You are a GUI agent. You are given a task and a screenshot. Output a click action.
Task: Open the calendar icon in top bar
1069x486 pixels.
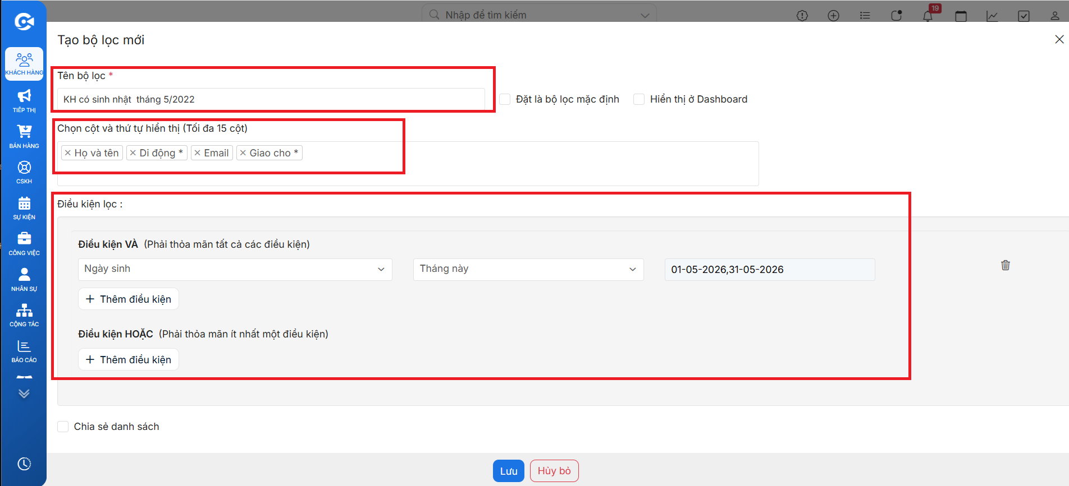tap(961, 16)
